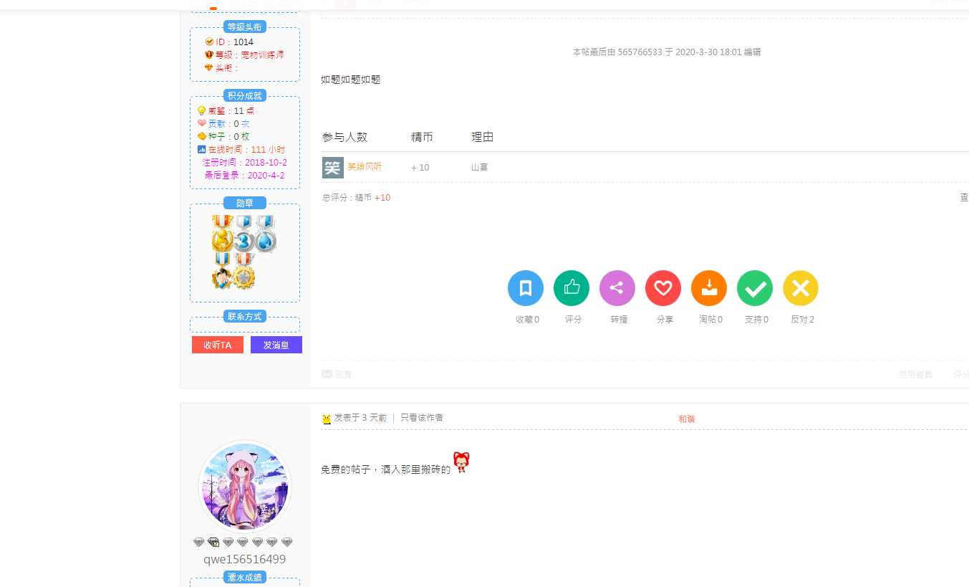Click the 灌水成绩 section header

coord(245,577)
